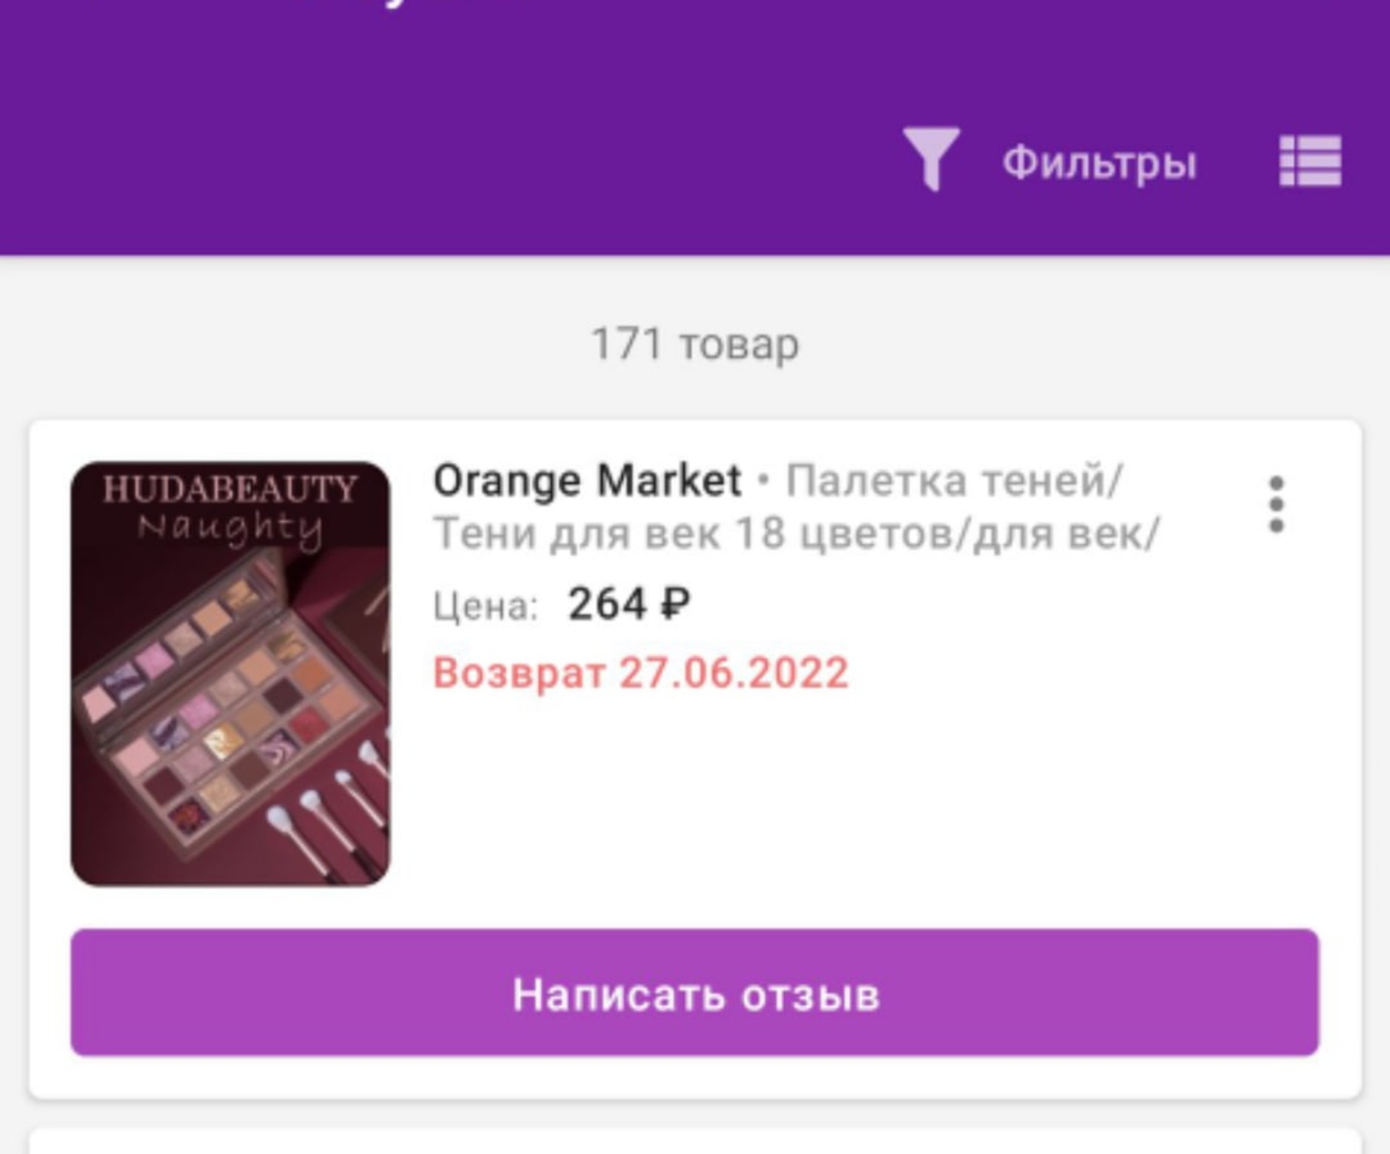
Task: Tap the Цена: label
Action: point(486,606)
